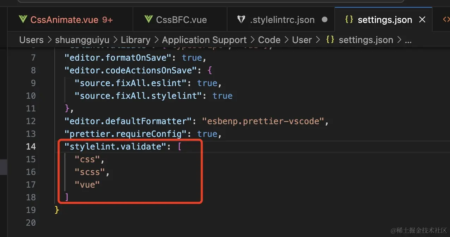This screenshot has width=450, height=237.
Task: Click shuangguiyu in the breadcrumb path
Action: point(82,40)
